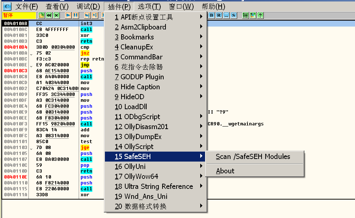This screenshot has height=218, width=355.
Task: Open the colorful Appearance grid icon
Action: [253, 15]
